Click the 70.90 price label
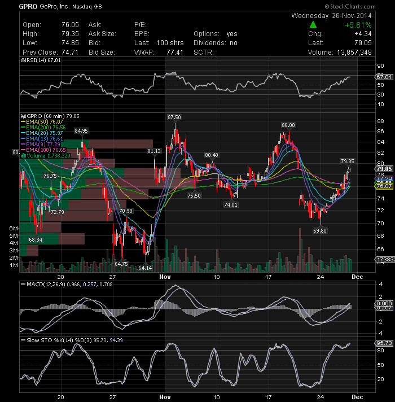The width and height of the screenshot is (395, 402). tap(126, 211)
